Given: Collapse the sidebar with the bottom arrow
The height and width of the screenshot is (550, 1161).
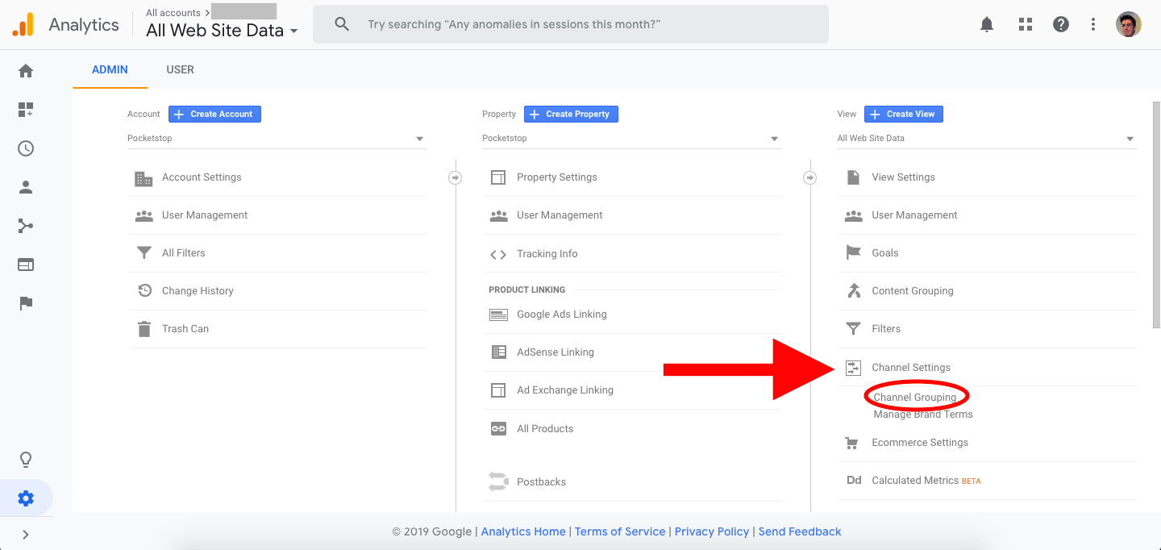Looking at the screenshot, I should pos(25,534).
